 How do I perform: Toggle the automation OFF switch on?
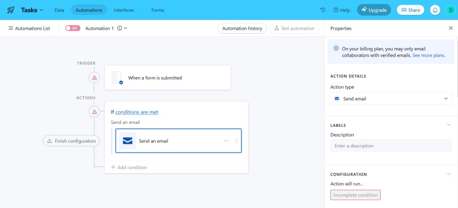click(73, 29)
